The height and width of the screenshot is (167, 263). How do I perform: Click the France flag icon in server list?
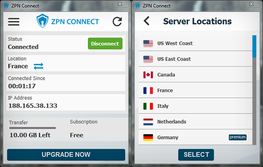pos(148,90)
